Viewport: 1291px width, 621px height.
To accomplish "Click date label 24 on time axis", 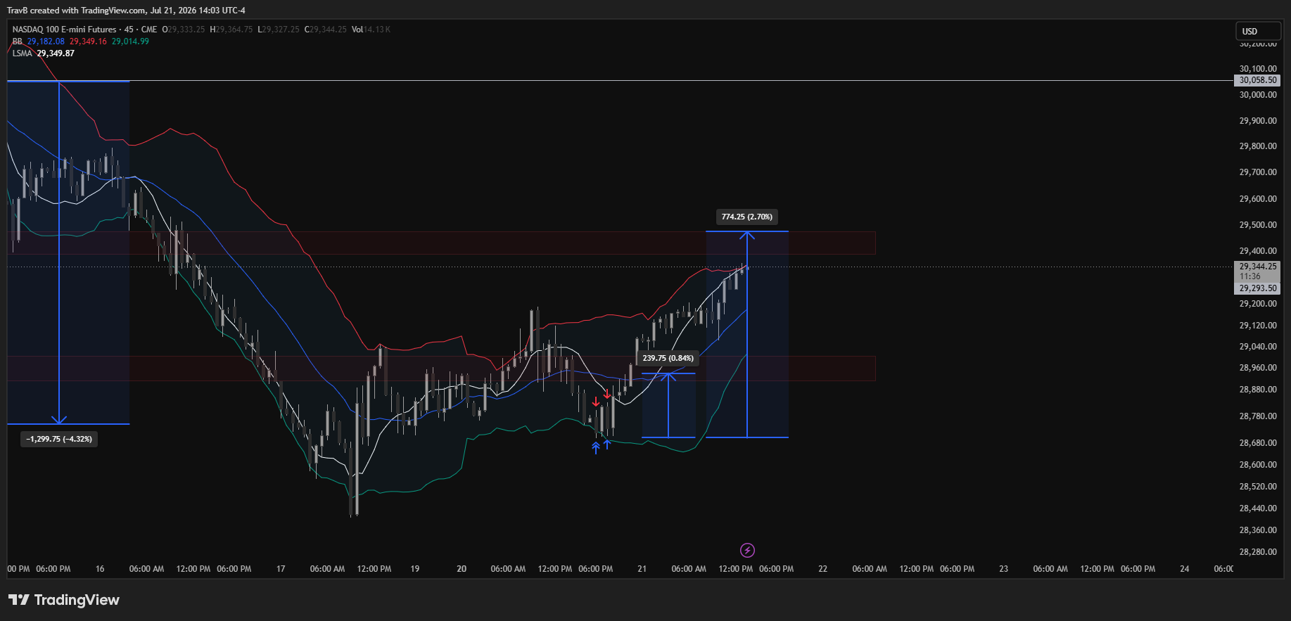I will pos(1185,569).
